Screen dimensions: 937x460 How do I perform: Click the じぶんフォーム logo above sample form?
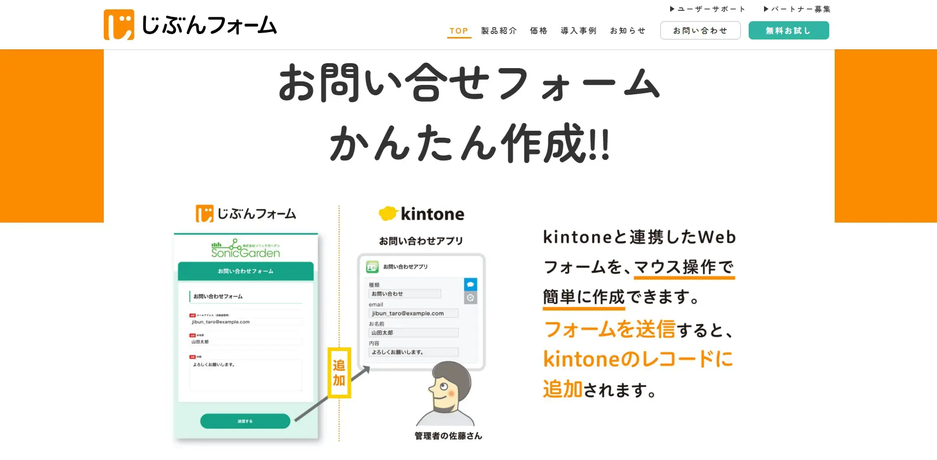246,214
